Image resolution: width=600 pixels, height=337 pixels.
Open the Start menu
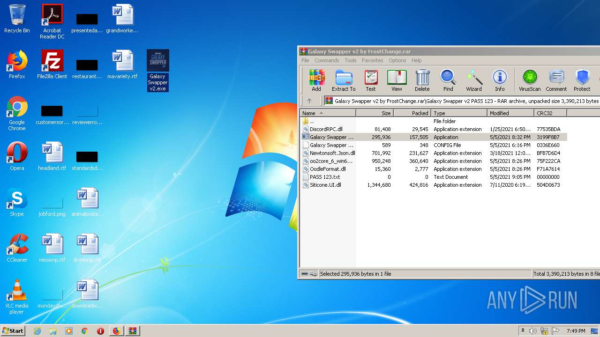13,331
